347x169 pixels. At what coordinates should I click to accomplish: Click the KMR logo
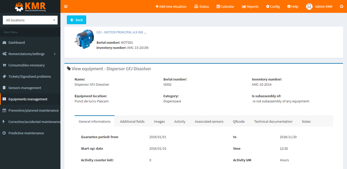pos(30,6)
